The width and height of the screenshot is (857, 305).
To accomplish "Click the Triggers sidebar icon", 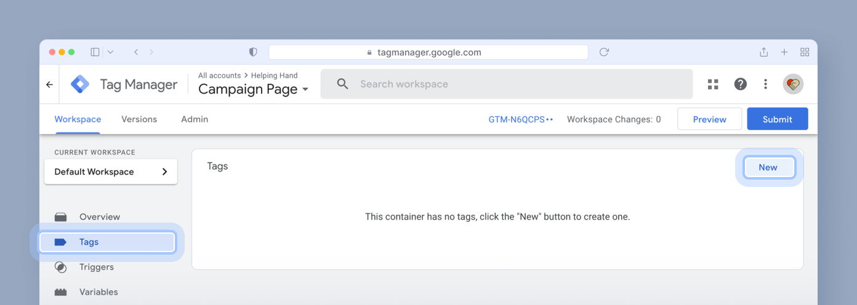I will 60,267.
